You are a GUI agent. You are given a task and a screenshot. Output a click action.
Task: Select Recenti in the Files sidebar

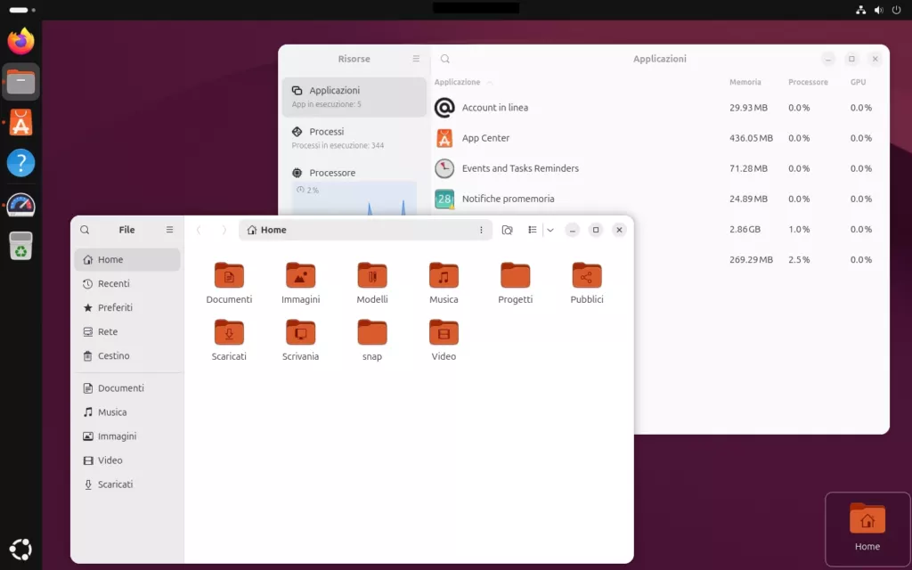pos(126,284)
